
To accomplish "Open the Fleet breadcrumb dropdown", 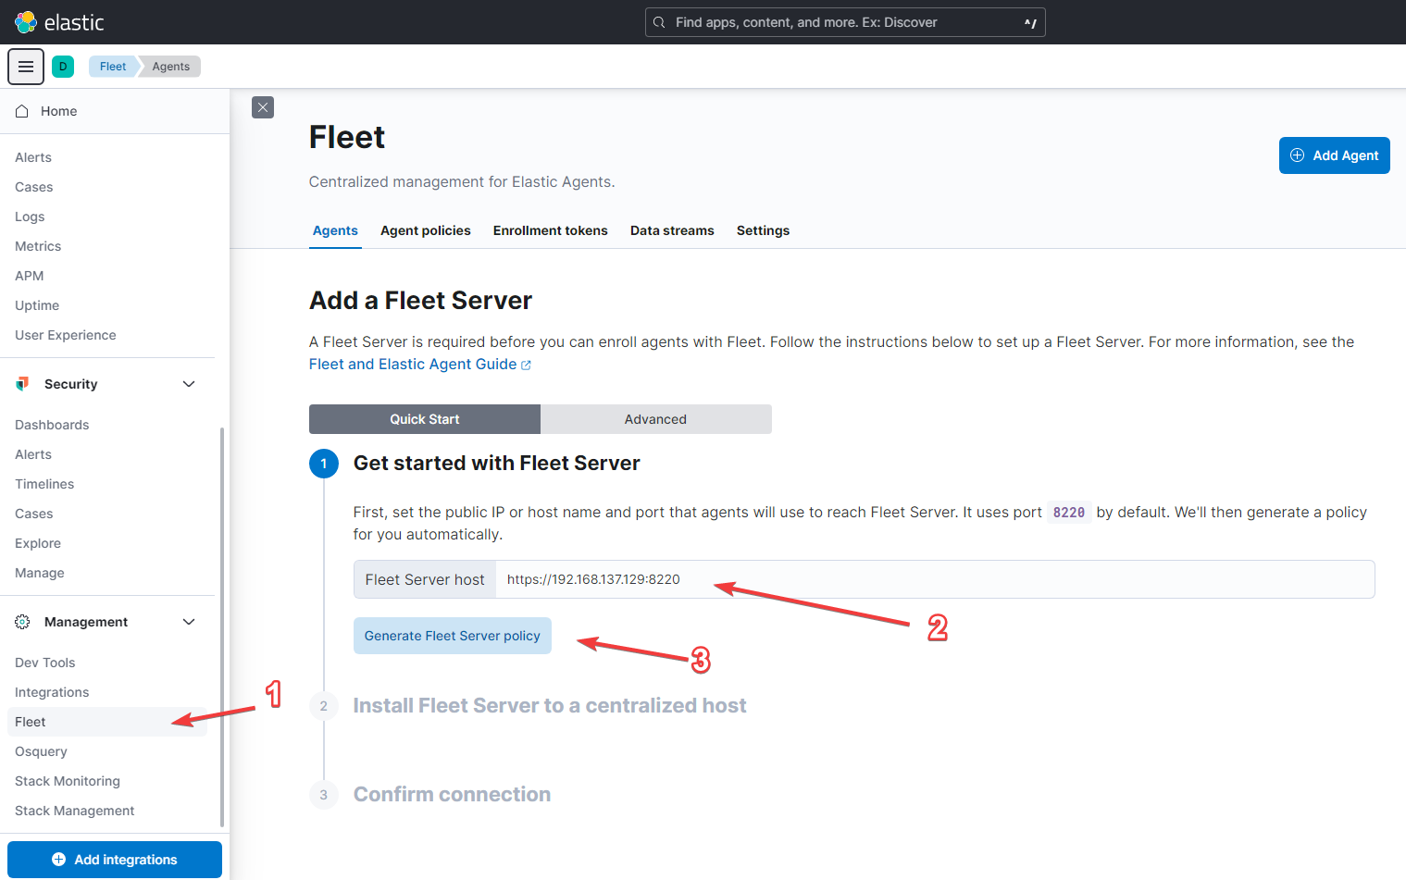I will tap(112, 66).
